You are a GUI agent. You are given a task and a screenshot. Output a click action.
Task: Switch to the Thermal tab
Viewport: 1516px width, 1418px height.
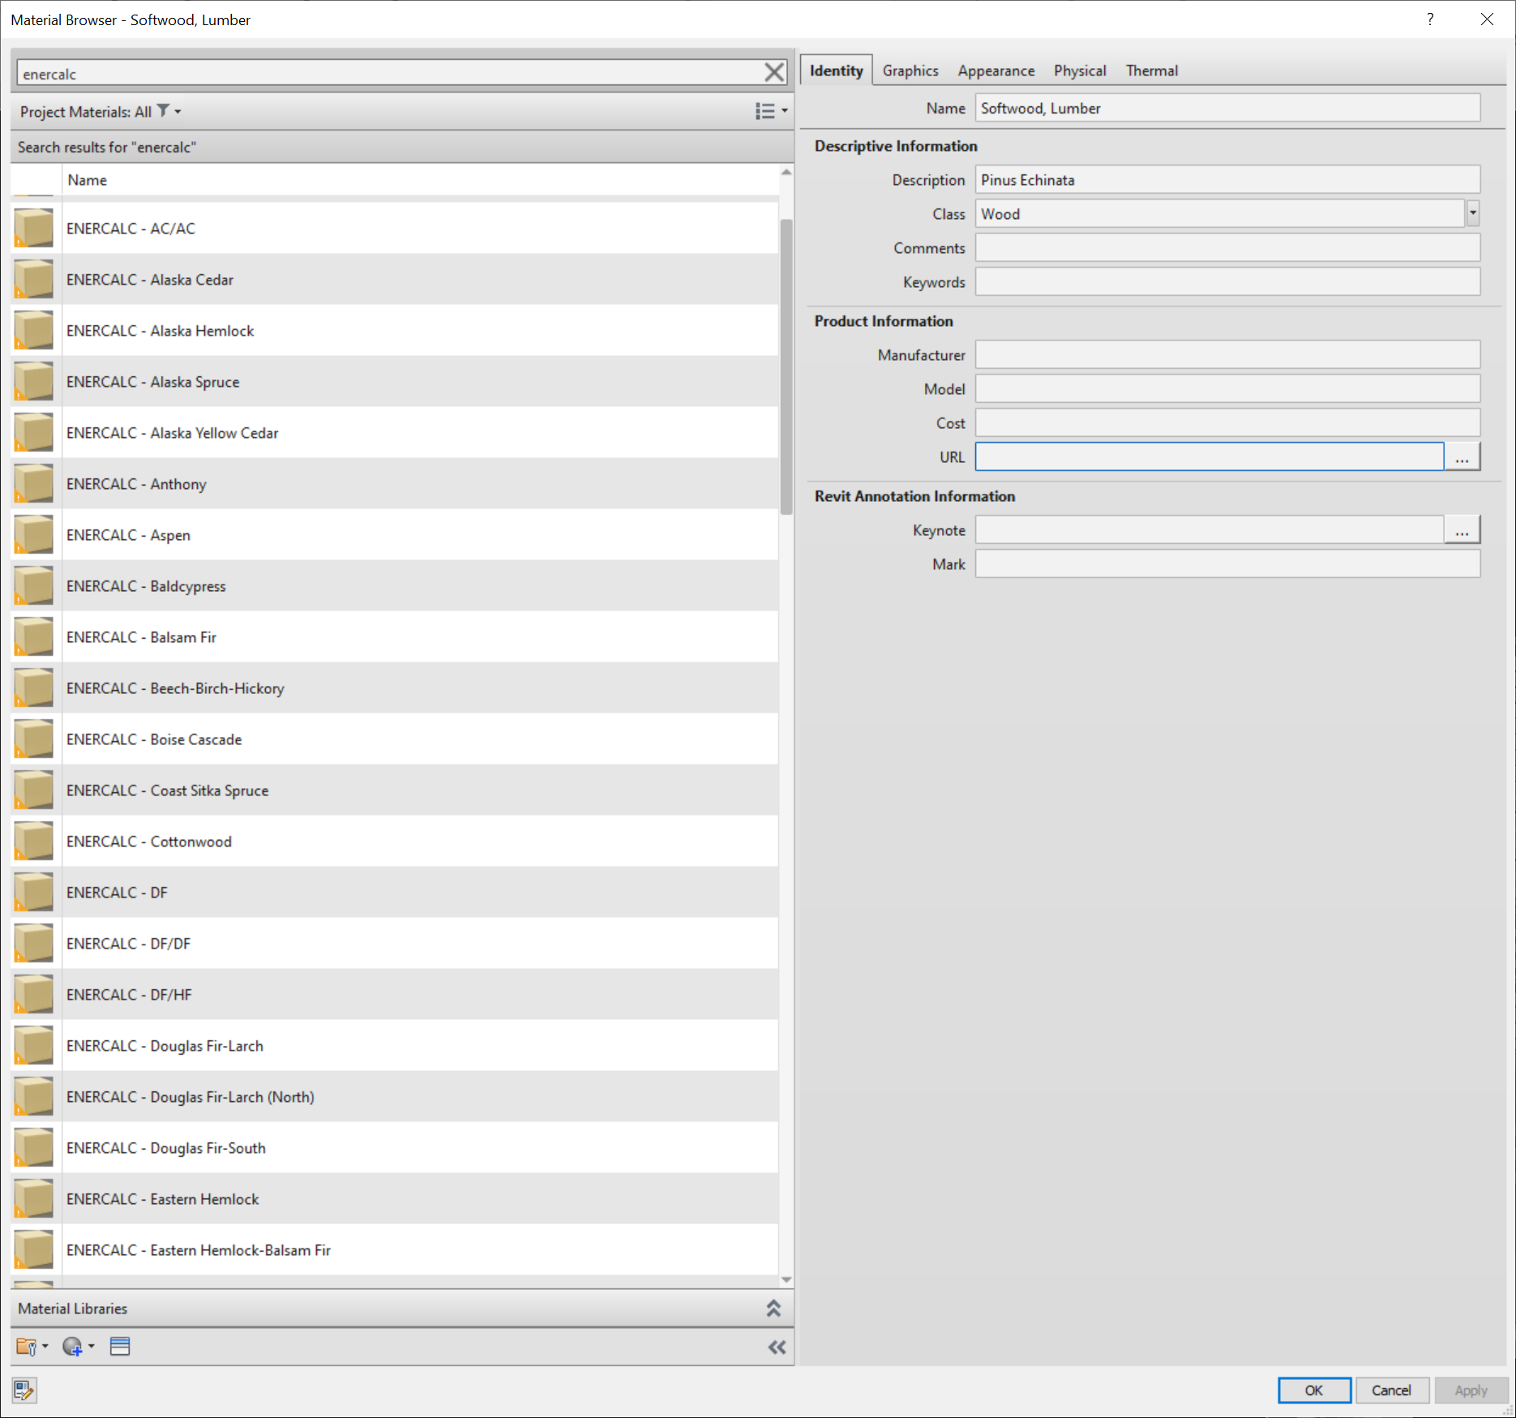tap(1150, 71)
